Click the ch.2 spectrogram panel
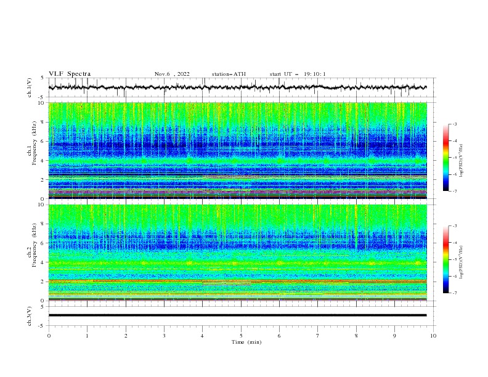488x377 pixels. (237, 253)
